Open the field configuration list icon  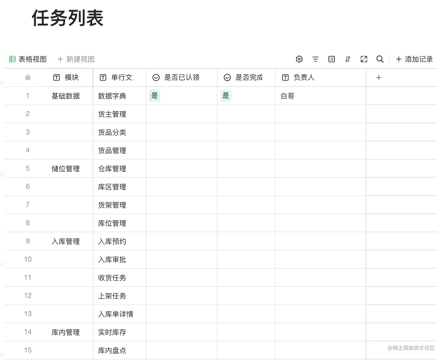coord(332,59)
